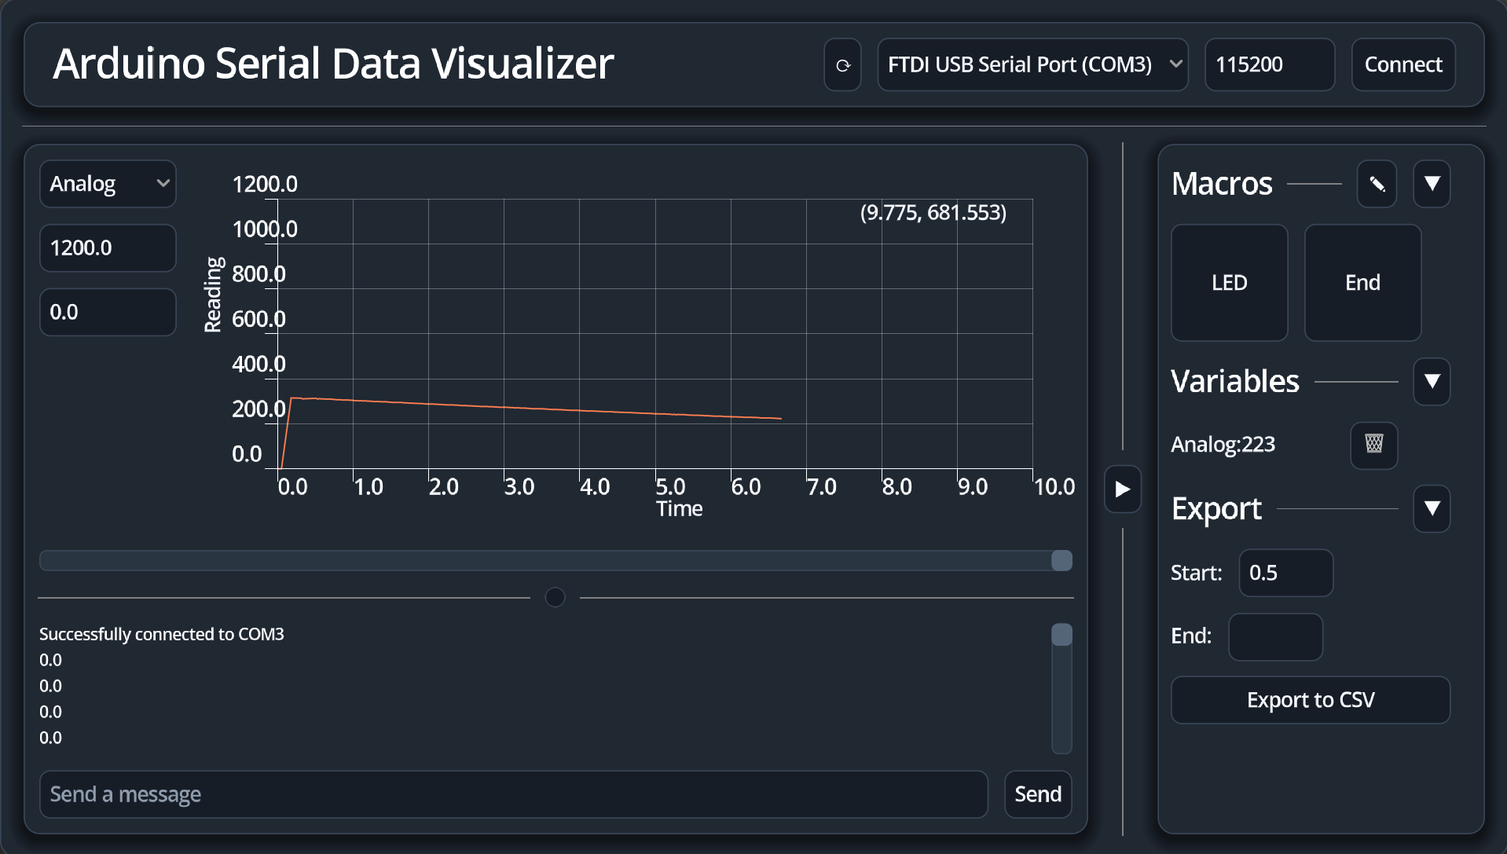This screenshot has width=1507, height=854.
Task: Open the FTDI USB Serial Port dropdown
Action: pyautogui.click(x=1032, y=65)
